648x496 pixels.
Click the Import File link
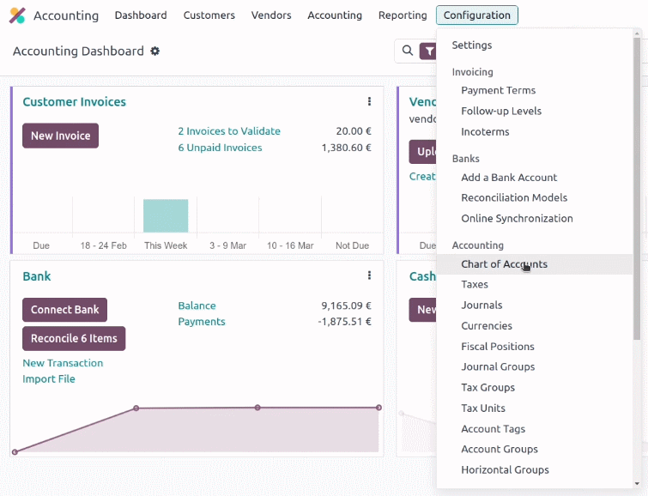[x=49, y=379]
